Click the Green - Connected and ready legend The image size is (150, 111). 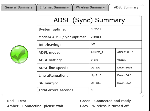coord(105,101)
